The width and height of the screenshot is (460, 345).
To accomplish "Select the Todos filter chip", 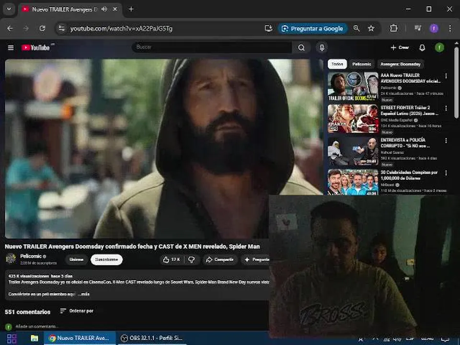I will click(x=337, y=64).
